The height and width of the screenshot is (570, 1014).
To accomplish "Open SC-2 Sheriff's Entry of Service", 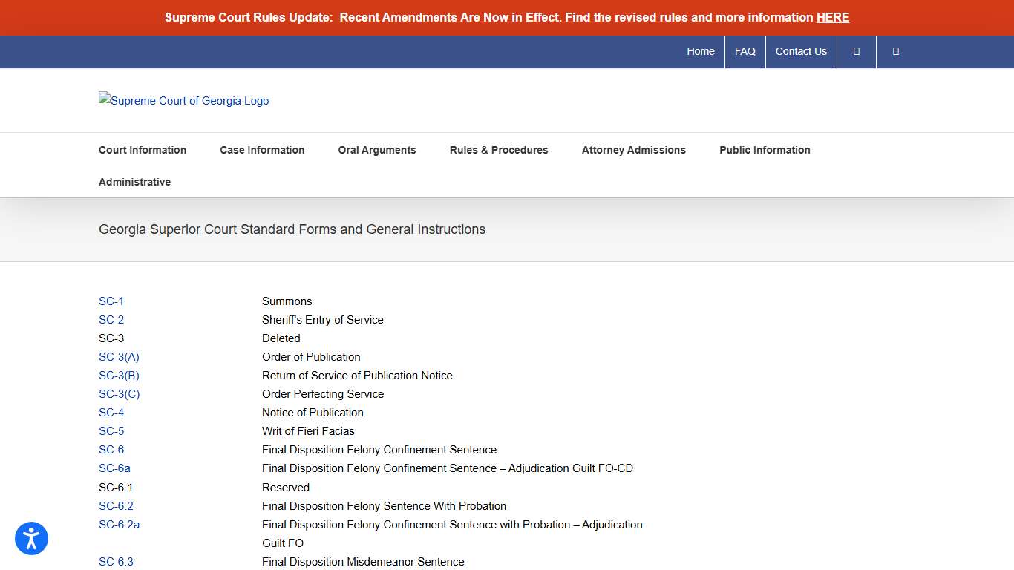I will (x=111, y=320).
